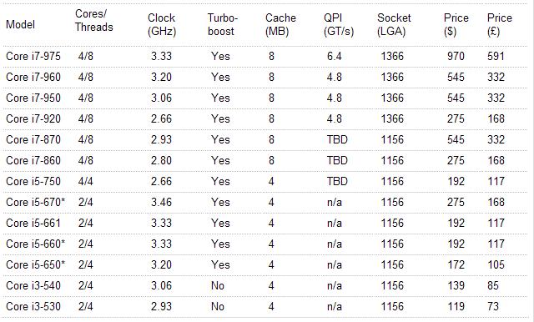Select the QPI (GT/s) header

(x=339, y=24)
